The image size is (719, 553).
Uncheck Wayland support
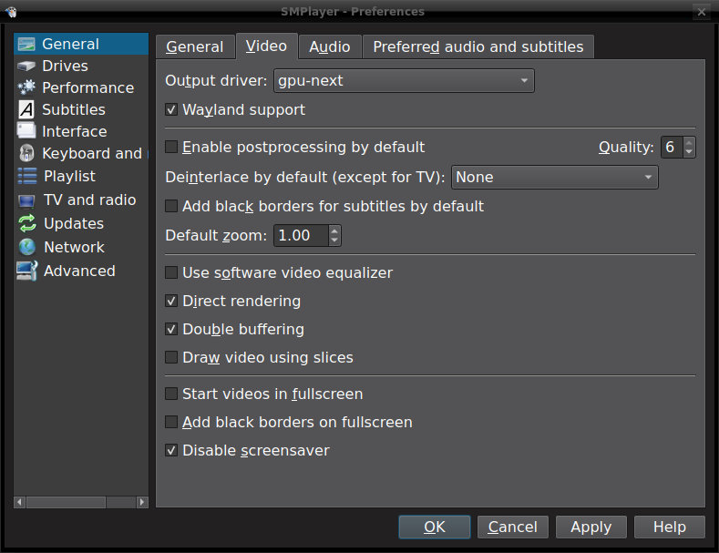tap(171, 109)
